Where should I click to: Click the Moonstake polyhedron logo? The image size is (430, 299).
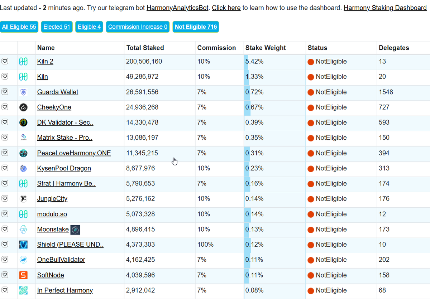tap(23, 229)
